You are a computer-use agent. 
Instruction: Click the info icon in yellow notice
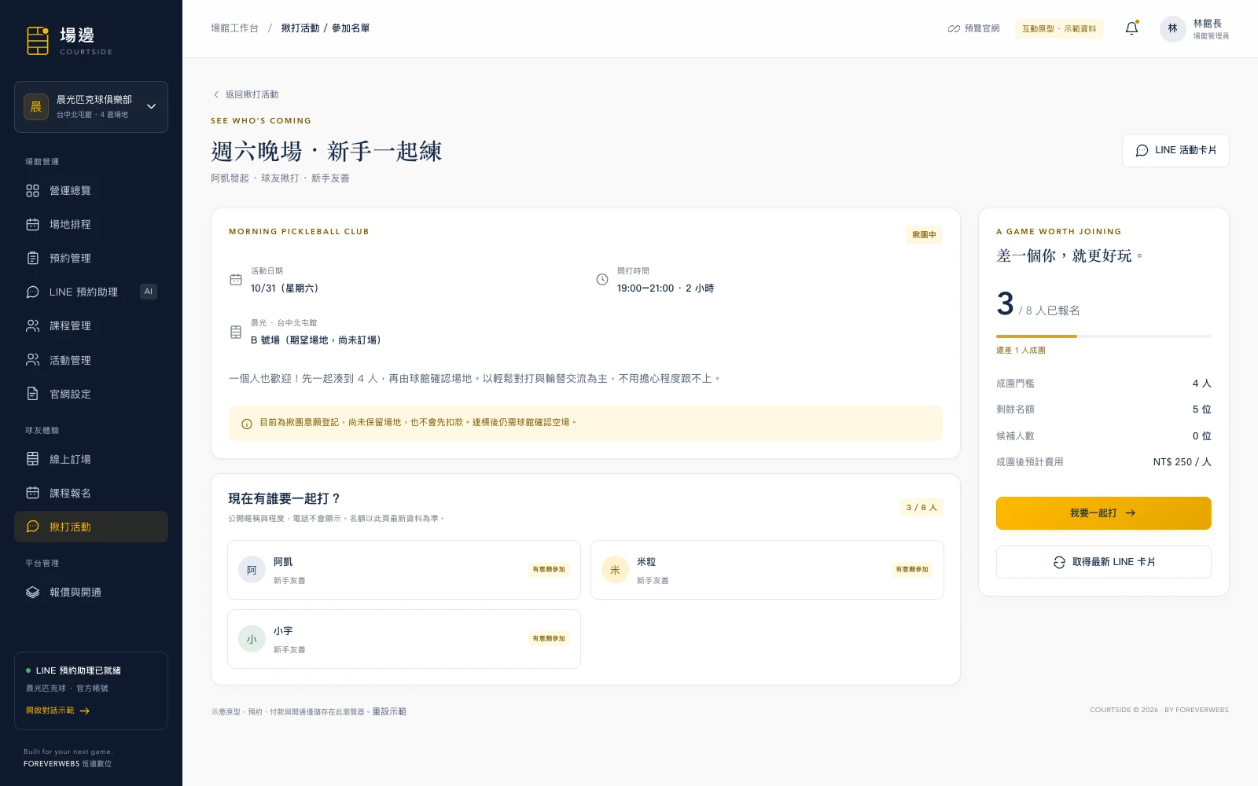(247, 424)
